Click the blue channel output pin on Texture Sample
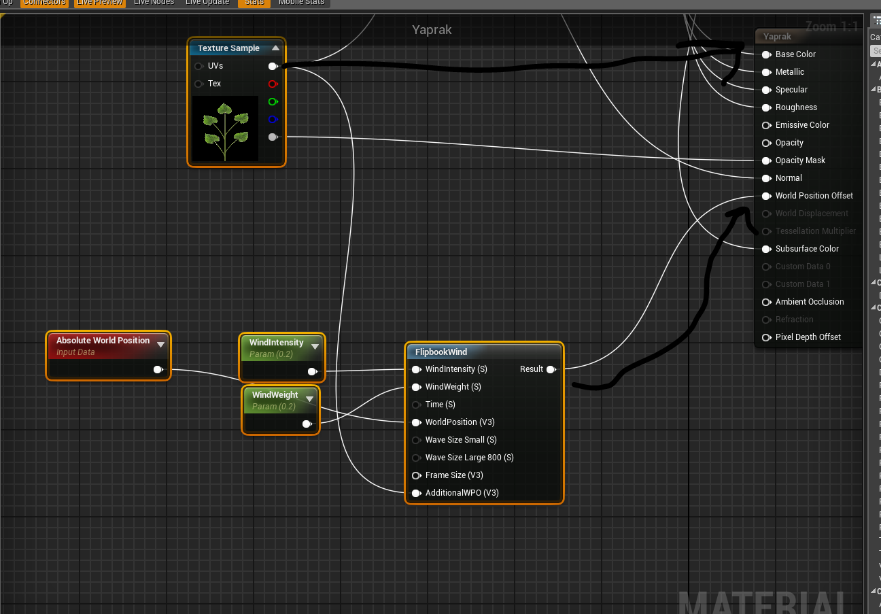This screenshot has height=614, width=881. [x=273, y=119]
